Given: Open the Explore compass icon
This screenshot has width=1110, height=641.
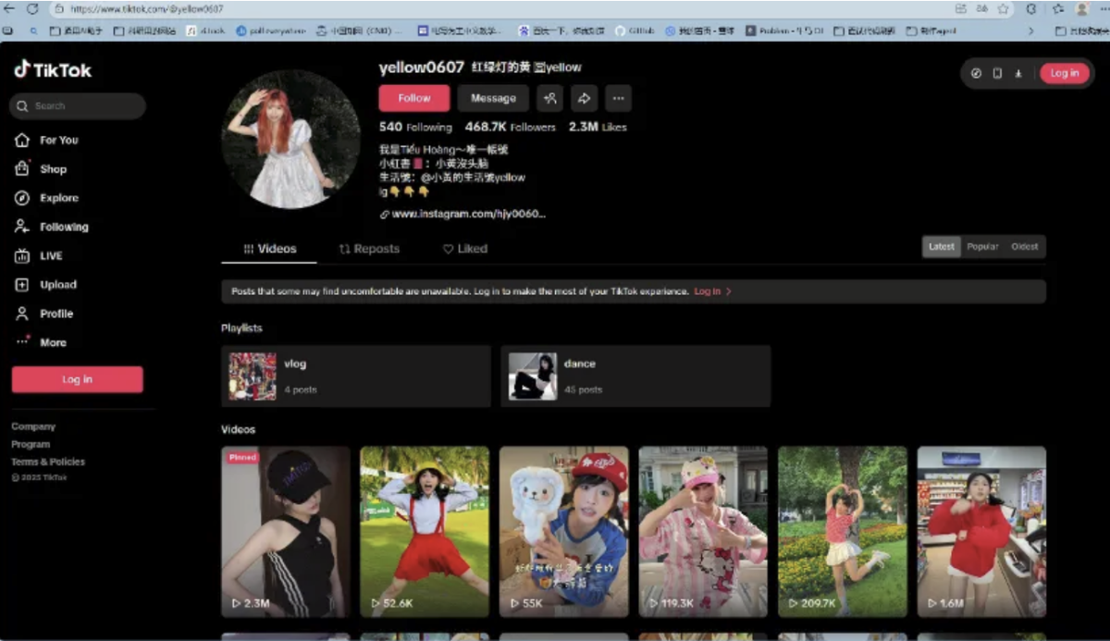Looking at the screenshot, I should [22, 198].
